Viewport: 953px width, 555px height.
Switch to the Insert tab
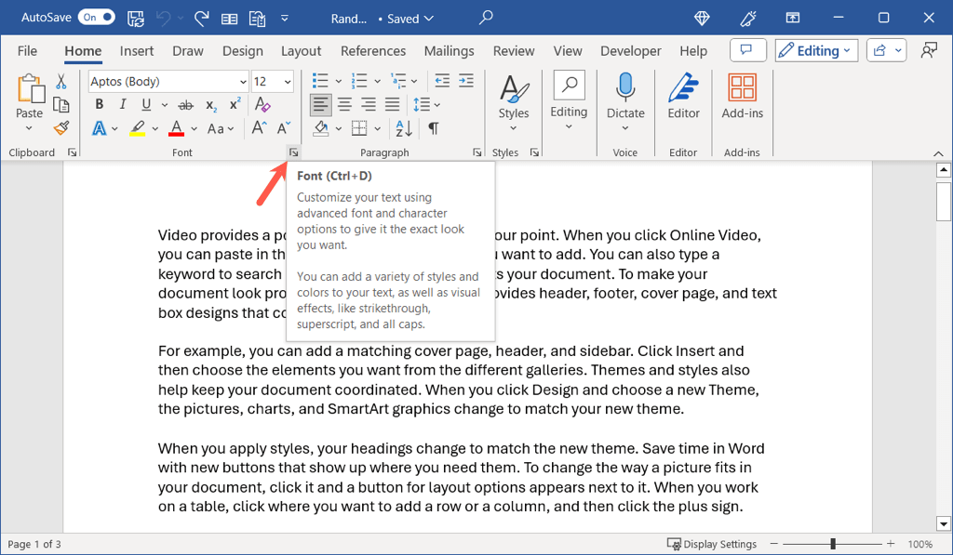point(137,51)
